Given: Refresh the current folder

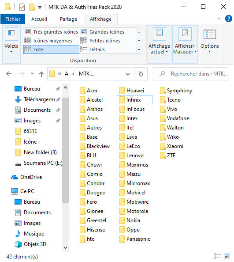Looking at the screenshot, I should (141, 74).
